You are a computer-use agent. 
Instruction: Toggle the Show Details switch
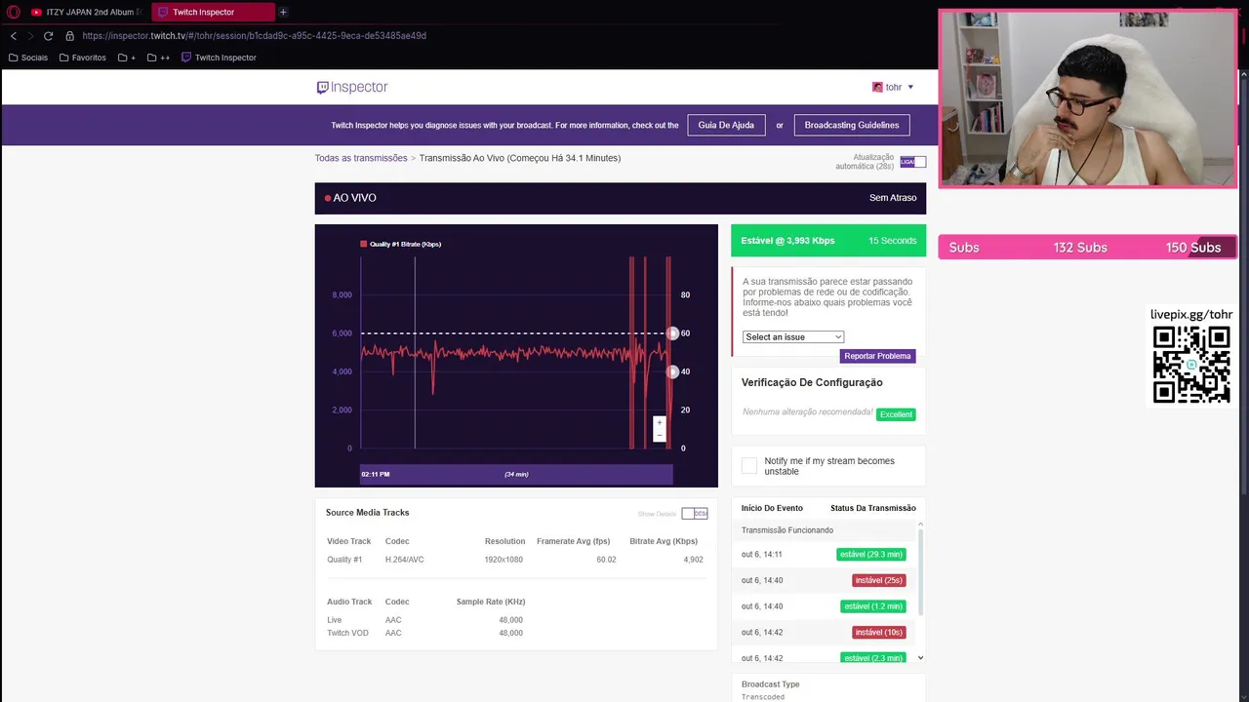click(695, 513)
